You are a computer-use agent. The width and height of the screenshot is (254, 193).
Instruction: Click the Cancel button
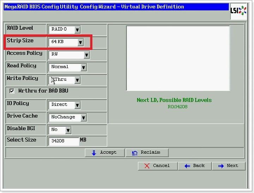(x=158, y=166)
